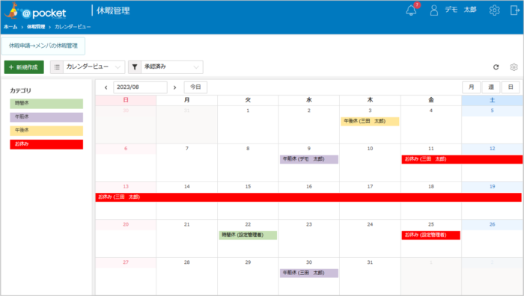Go to previous month arrow
This screenshot has width=524, height=296.
click(x=106, y=87)
